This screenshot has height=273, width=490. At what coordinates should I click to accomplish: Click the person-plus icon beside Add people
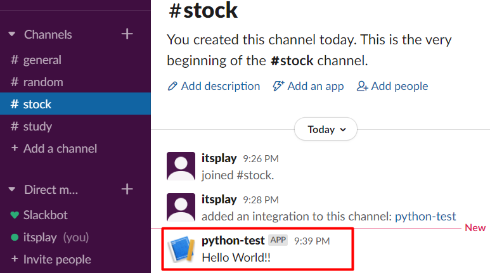click(x=362, y=86)
